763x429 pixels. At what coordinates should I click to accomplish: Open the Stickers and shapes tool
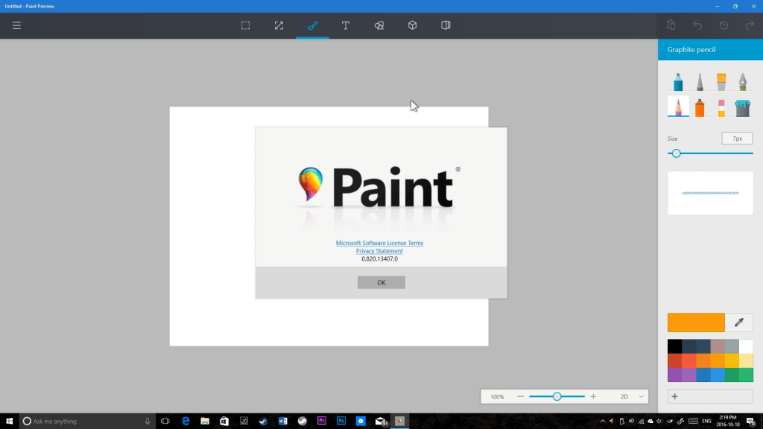tap(379, 25)
